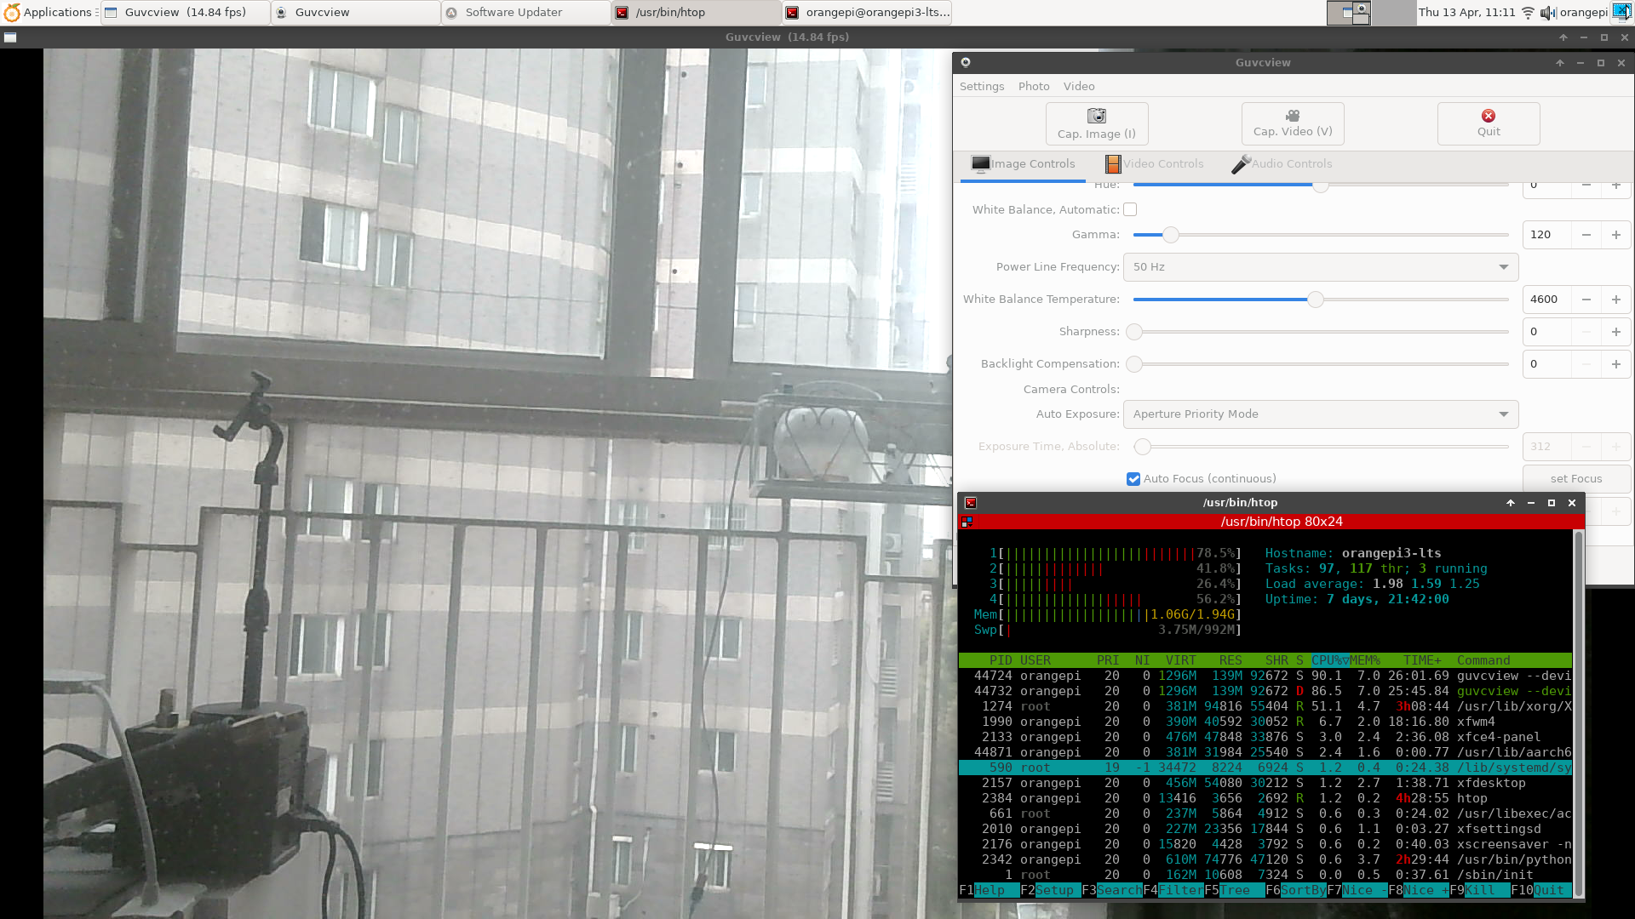Click the Cap. Video camcorder icon
Image resolution: width=1635 pixels, height=919 pixels.
[x=1293, y=116]
